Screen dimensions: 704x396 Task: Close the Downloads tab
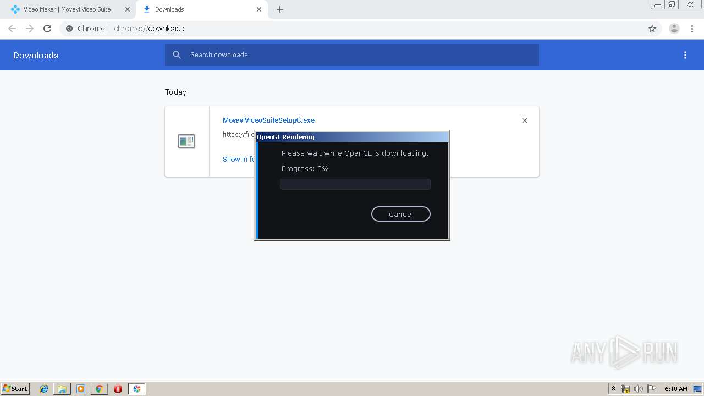(259, 9)
